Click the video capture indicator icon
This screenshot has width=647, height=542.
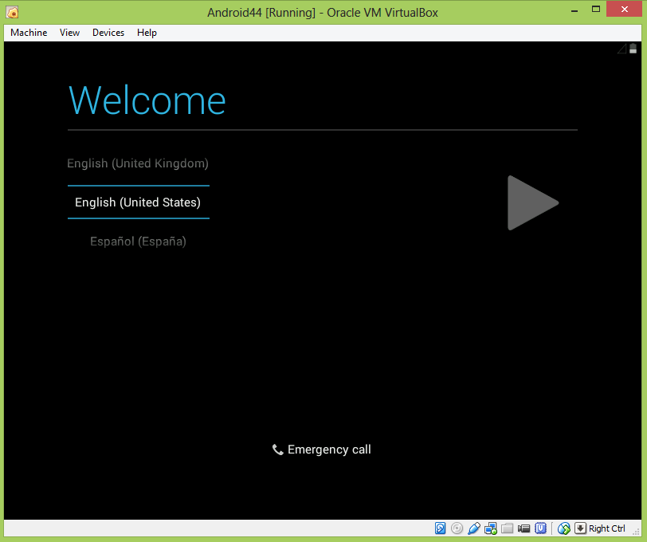pos(523,528)
